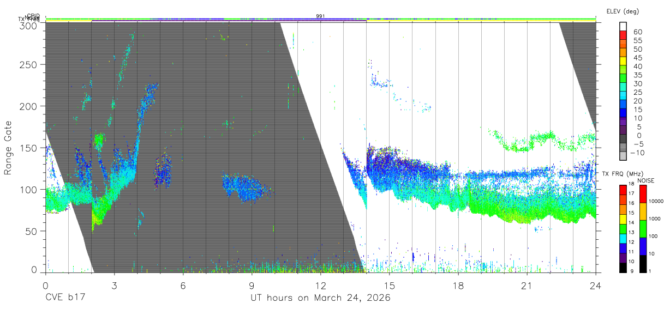Click the x-axis tick label '15'
This screenshot has width=670, height=309.
[x=390, y=284]
